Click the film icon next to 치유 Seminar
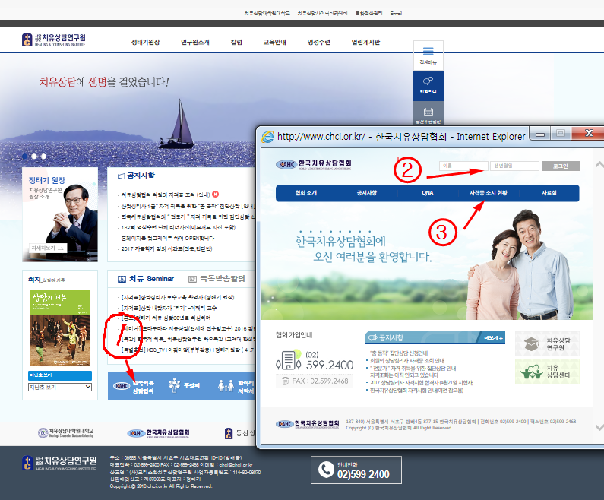 click(122, 279)
